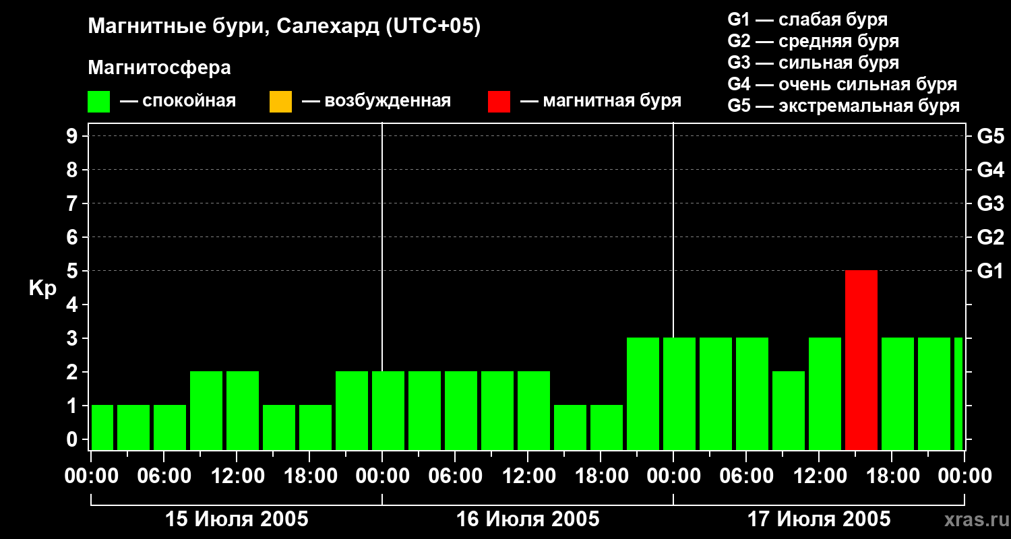This screenshot has height=539, width=1011.
Task: Click the 'G2 — средняя буря' legend line
Action: point(814,41)
